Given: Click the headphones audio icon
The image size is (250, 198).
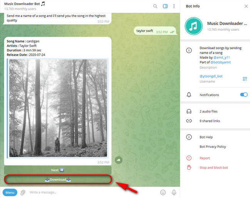Looking at the screenshot, I should [x=189, y=111].
